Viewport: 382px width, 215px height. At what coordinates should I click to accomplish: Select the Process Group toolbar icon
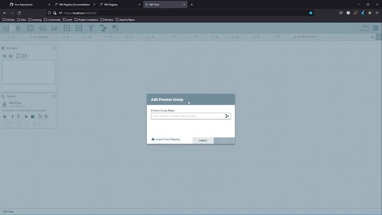(67, 28)
